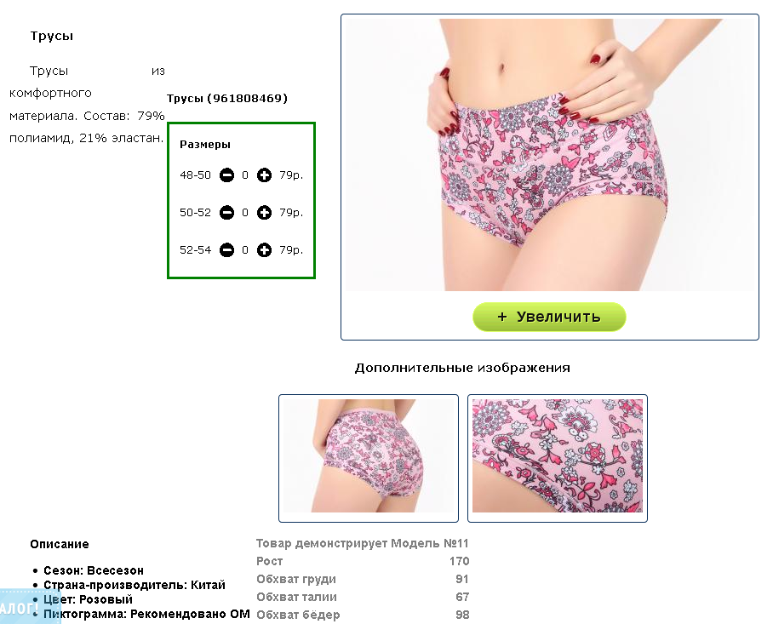Click the Дополнительные изображения heading
The image size is (773, 624).
pyautogui.click(x=462, y=368)
